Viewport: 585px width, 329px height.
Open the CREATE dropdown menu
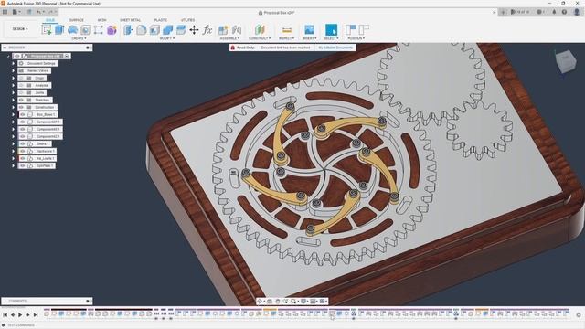click(79, 38)
